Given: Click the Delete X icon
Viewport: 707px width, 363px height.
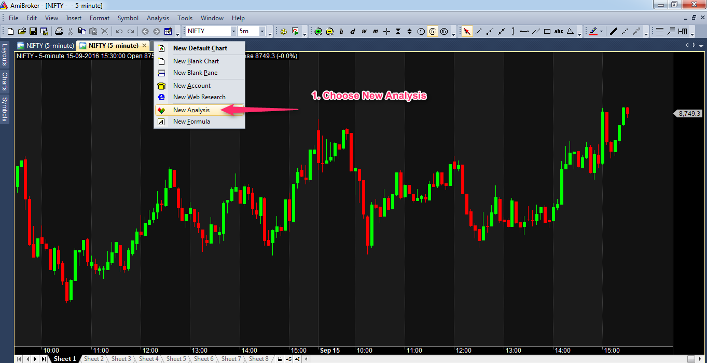Looking at the screenshot, I should point(104,31).
